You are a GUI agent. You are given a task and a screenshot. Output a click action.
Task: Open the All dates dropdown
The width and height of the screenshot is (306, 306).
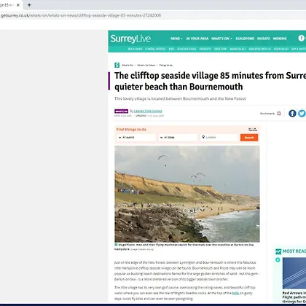tap(178, 138)
